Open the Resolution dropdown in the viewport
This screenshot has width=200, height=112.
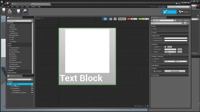[122, 19]
